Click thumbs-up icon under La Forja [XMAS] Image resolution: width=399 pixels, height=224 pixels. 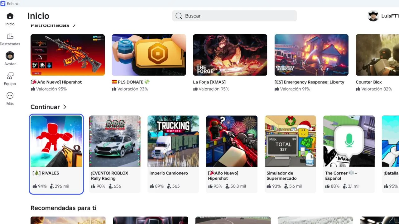[x=195, y=89]
